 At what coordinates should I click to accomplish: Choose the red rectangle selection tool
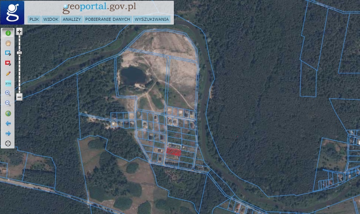(8, 63)
